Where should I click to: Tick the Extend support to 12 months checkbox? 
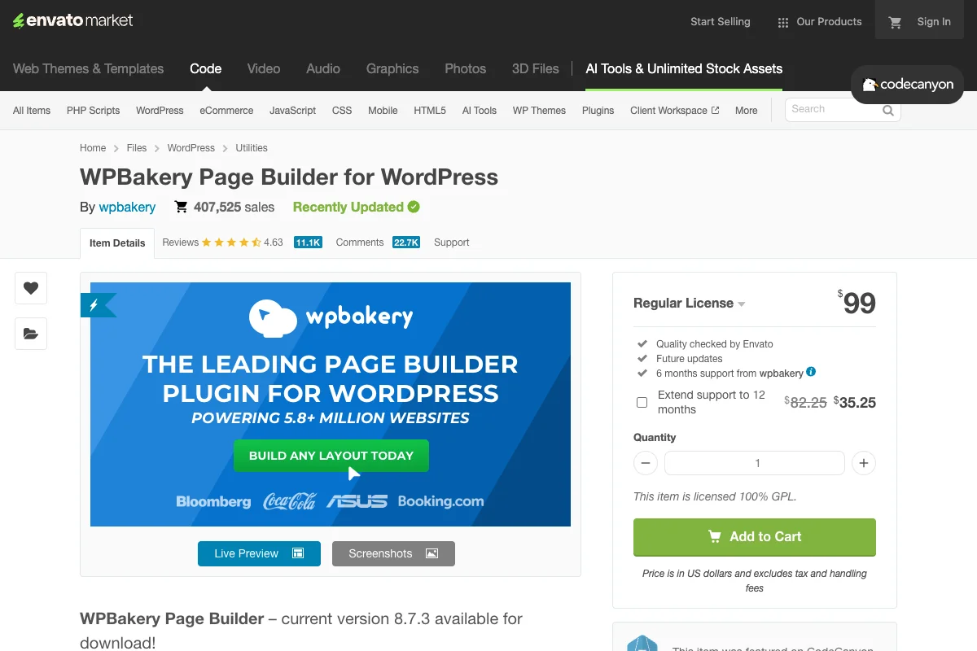point(642,402)
